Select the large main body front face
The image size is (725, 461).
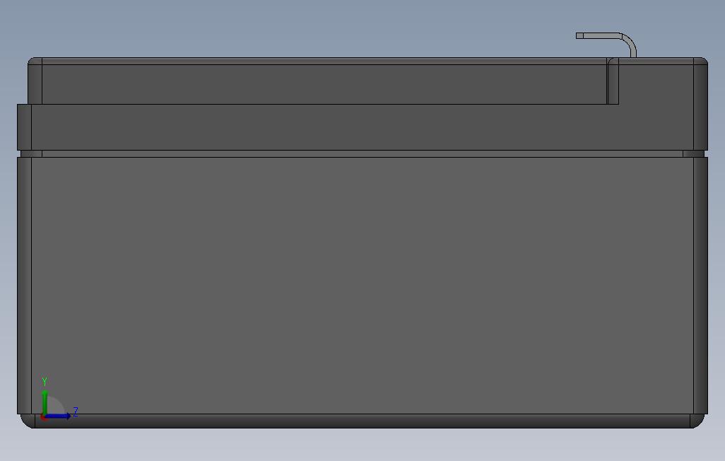point(362,285)
